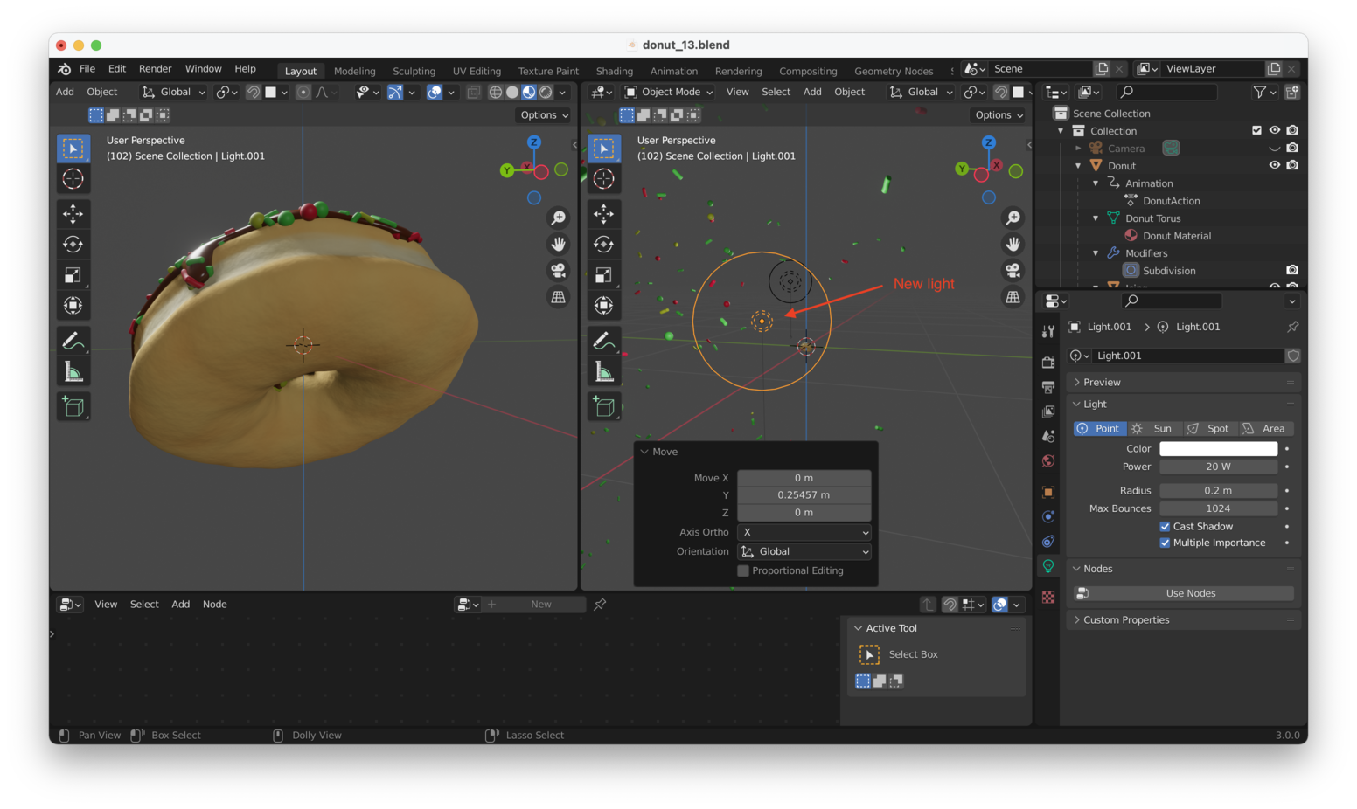The height and width of the screenshot is (809, 1357).
Task: Choose the Annotate tool in right viewport
Action: coord(603,341)
